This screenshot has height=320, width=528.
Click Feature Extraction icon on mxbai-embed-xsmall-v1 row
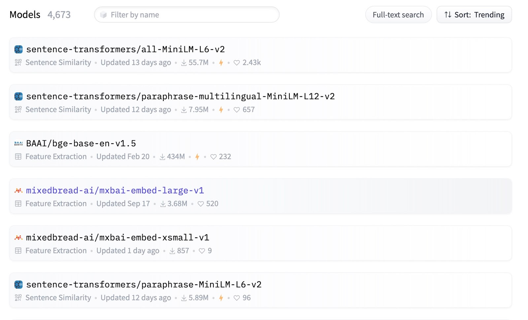click(x=18, y=251)
